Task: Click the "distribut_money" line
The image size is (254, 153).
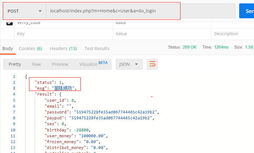Action: 76,148
